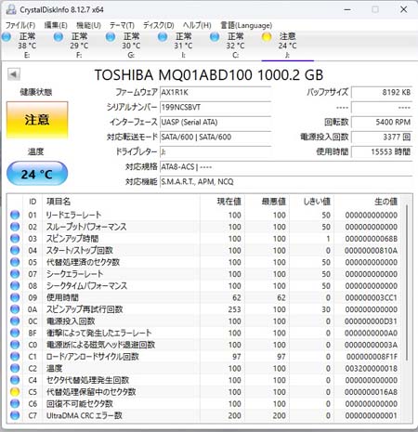Select the C: drive status icon
Image resolution: width=418 pixels, height=432 pixels.
pyautogui.click(x=215, y=37)
